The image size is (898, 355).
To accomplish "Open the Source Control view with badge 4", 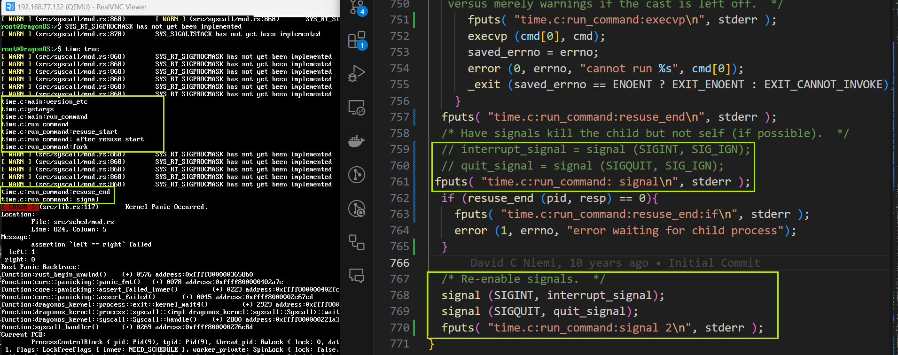I will (357, 7).
